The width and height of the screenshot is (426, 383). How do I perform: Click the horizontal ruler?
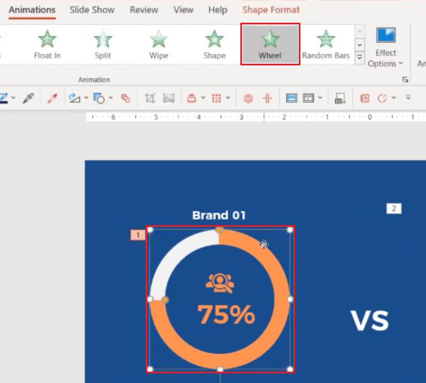click(x=255, y=117)
